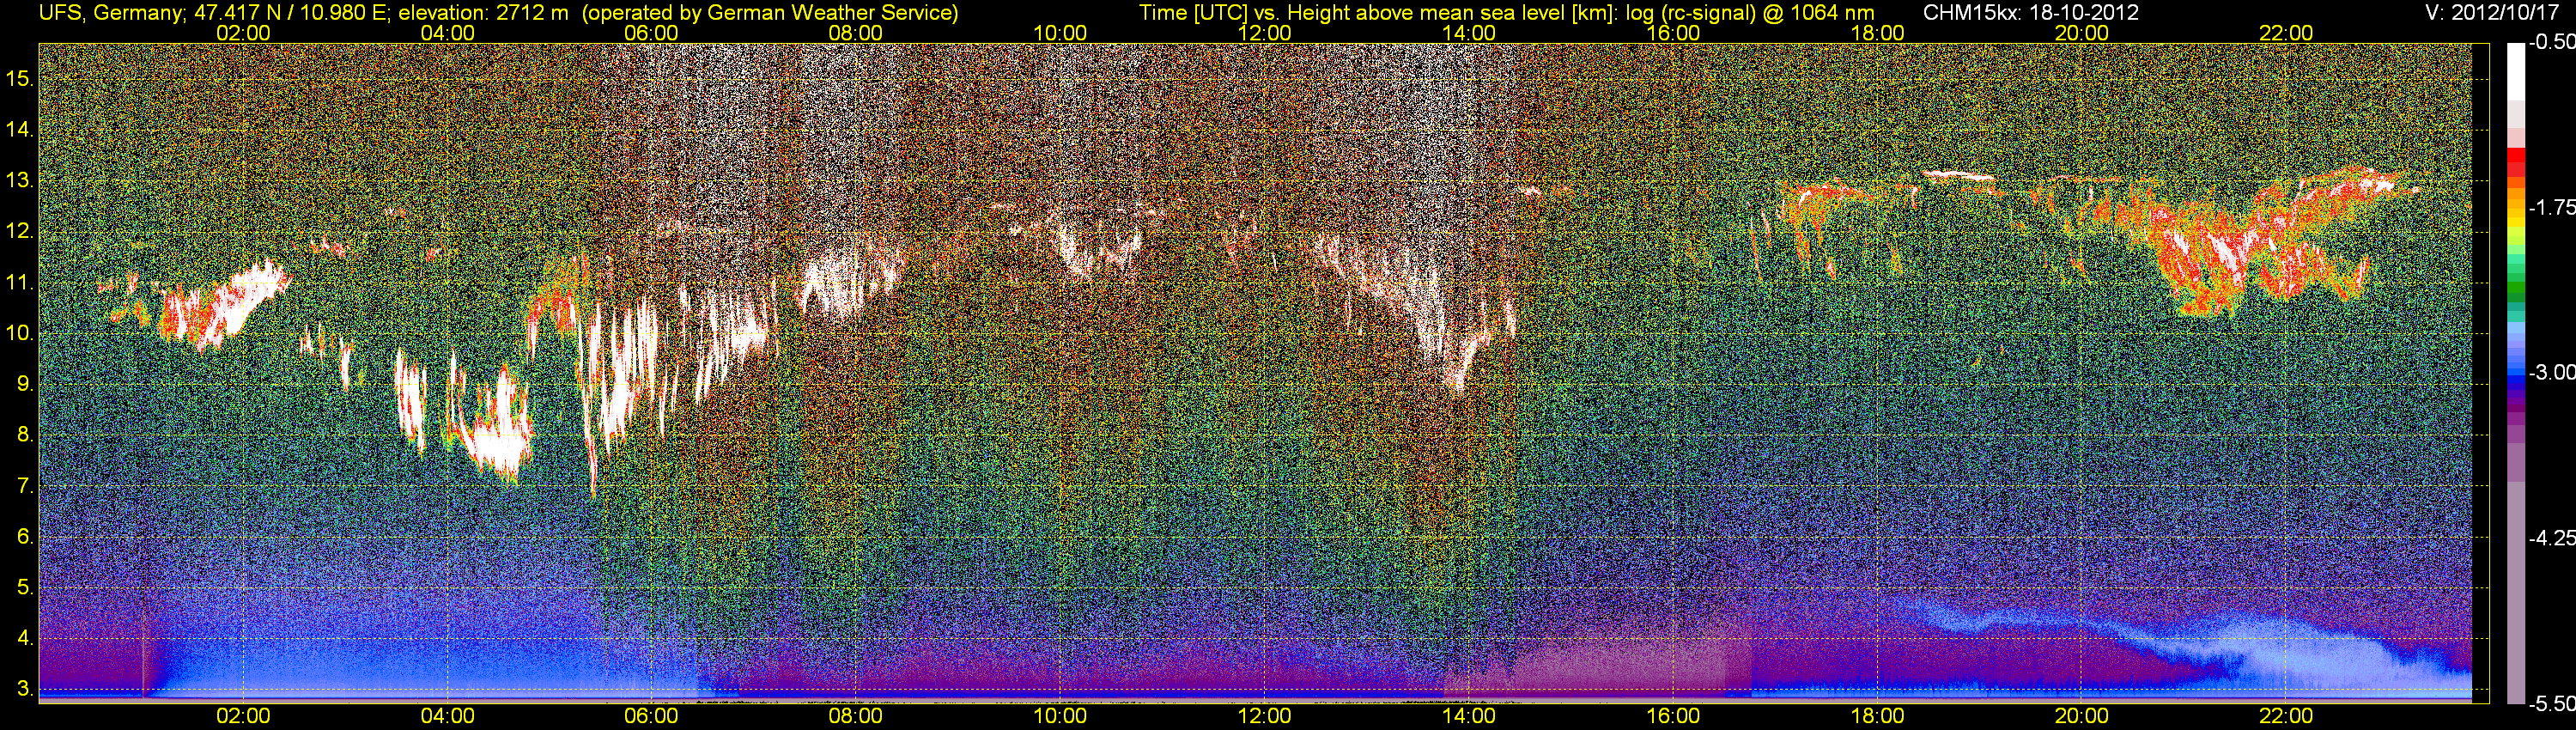Click the '9.' height axis label
The width and height of the screenshot is (2576, 730).
pyautogui.click(x=25, y=384)
